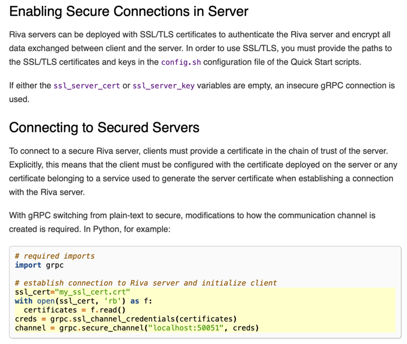
Task: Click the config.sh inline code
Action: pyautogui.click(x=180, y=62)
